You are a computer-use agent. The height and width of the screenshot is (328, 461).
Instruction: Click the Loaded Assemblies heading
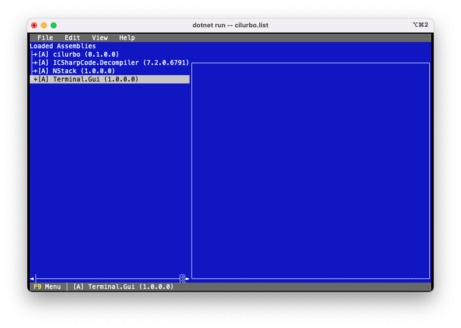(x=63, y=46)
